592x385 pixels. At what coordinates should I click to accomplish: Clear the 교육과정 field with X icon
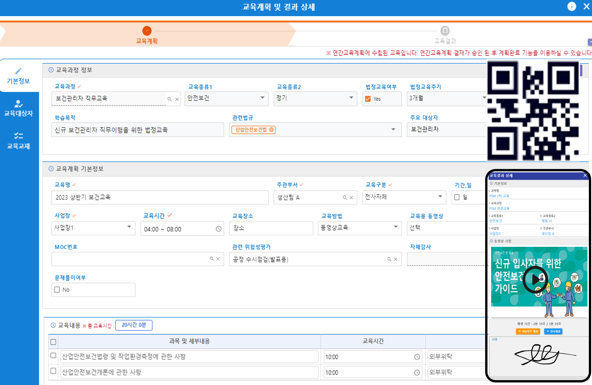coord(177,99)
